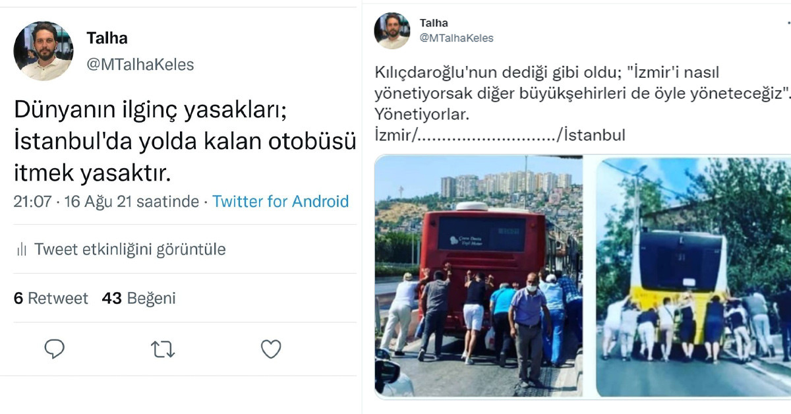Open the Twitter for Android source link
791x414 pixels.
(x=281, y=202)
